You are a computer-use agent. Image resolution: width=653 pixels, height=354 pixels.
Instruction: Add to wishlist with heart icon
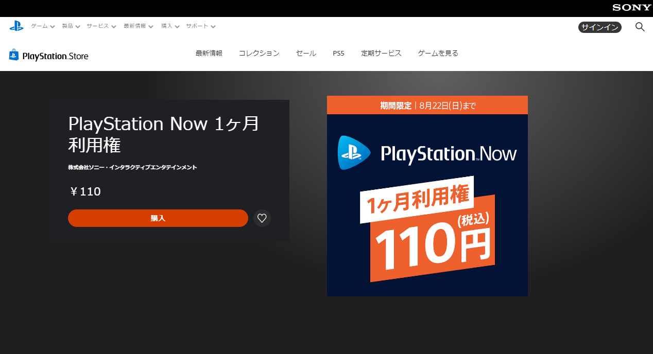pyautogui.click(x=262, y=218)
